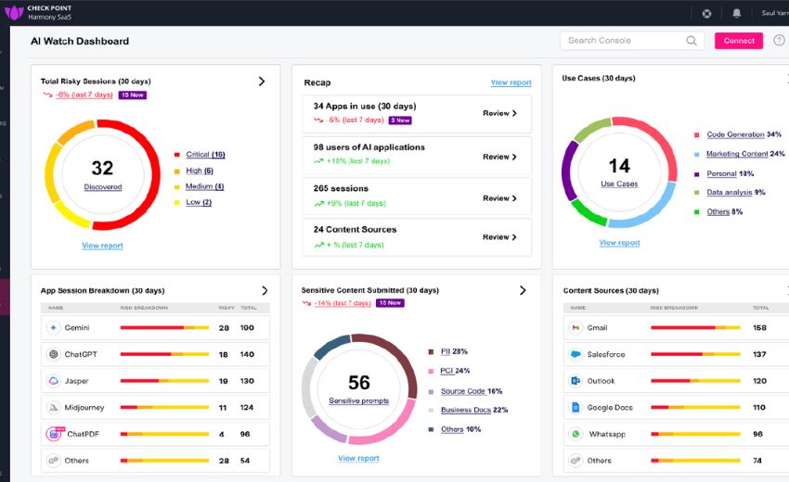Click the Saul Yarn user name

coord(775,14)
